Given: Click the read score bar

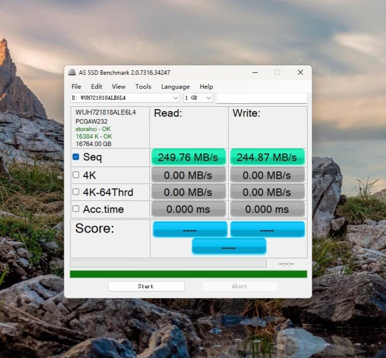Looking at the screenshot, I should (190, 229).
